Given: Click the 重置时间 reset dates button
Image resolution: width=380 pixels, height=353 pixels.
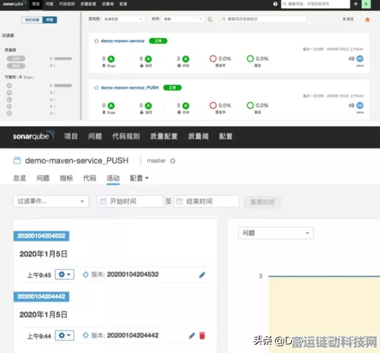Looking at the screenshot, I should [262, 202].
